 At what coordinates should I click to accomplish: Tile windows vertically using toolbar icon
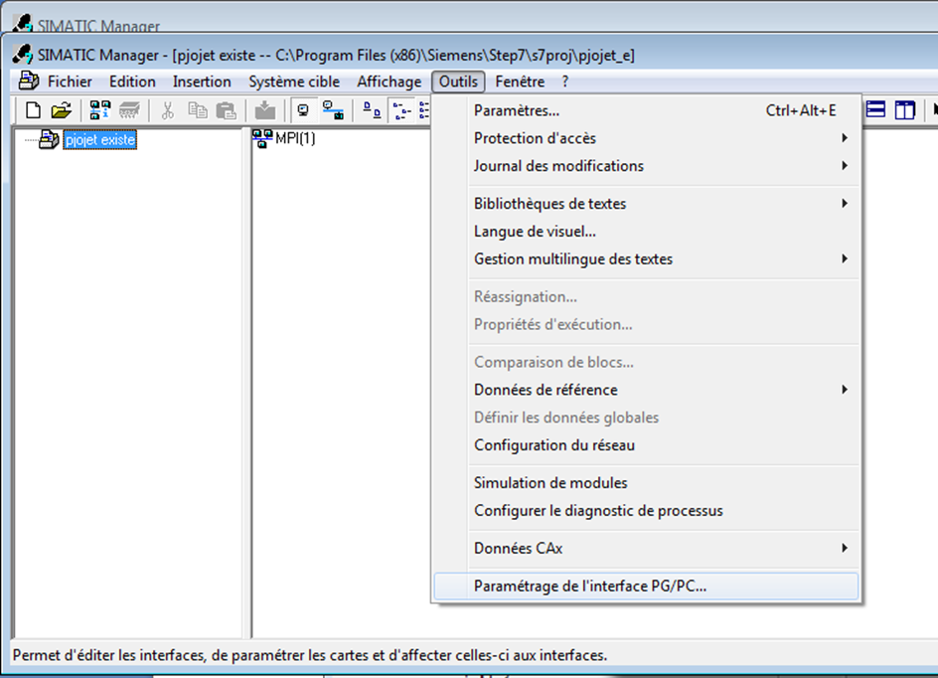click(904, 110)
